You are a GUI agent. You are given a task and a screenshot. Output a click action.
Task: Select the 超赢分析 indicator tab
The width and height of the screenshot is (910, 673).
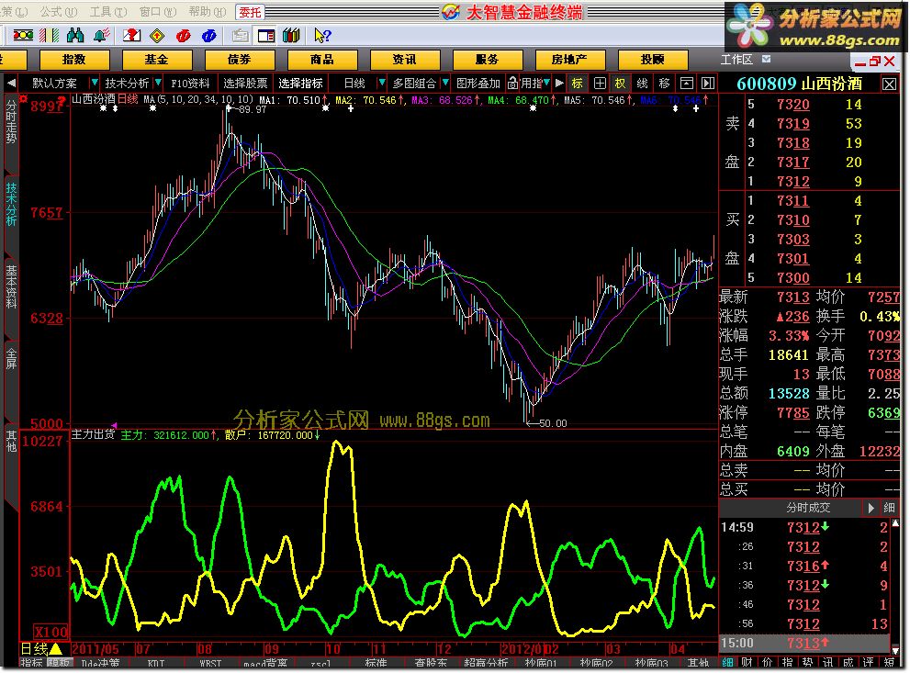(x=487, y=663)
